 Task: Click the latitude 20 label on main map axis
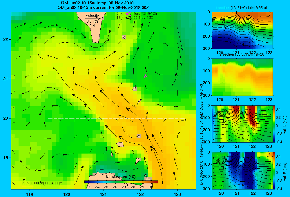point(6,118)
